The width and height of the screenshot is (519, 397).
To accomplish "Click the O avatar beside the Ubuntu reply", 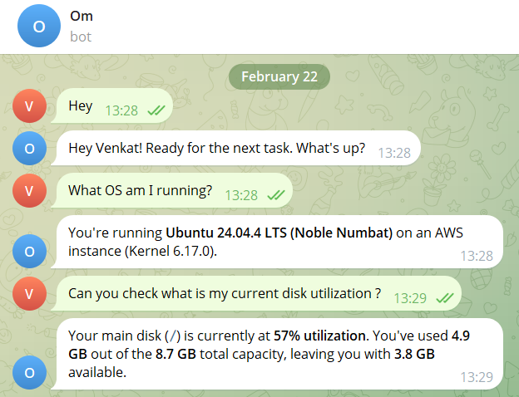I will [30, 249].
